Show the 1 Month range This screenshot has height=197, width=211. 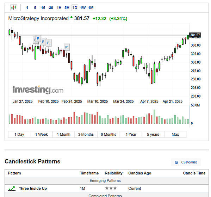click(x=63, y=134)
